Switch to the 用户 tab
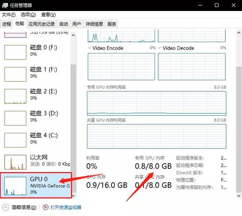 (76, 24)
